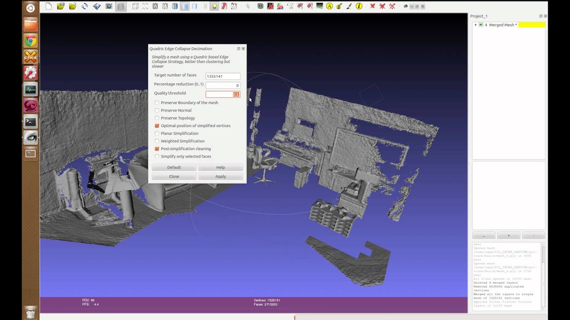Image resolution: width=570 pixels, height=320 pixels.
Task: Switch to hidden lines render mode
Action: click(165, 6)
